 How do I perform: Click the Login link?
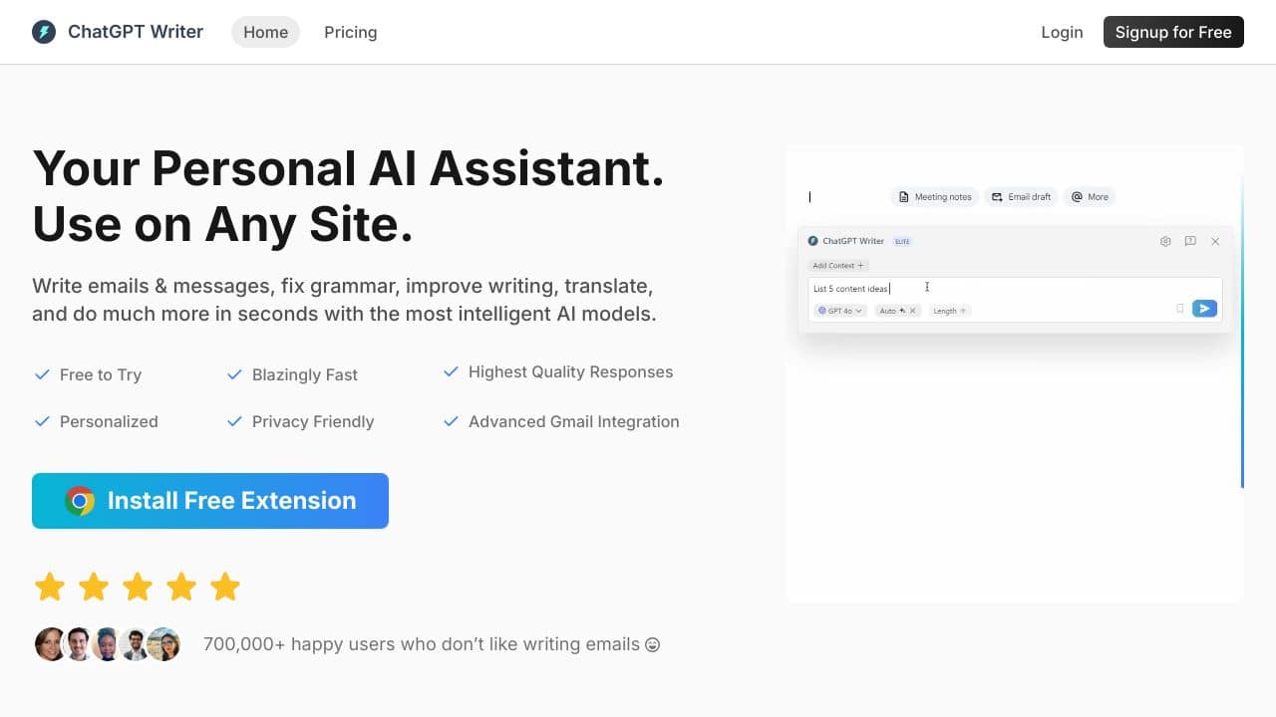coord(1062,32)
